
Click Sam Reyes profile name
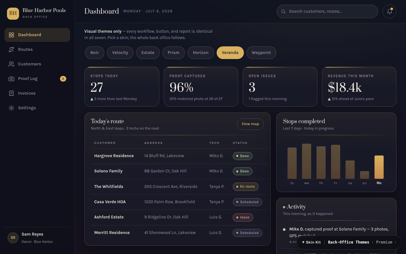32,234
